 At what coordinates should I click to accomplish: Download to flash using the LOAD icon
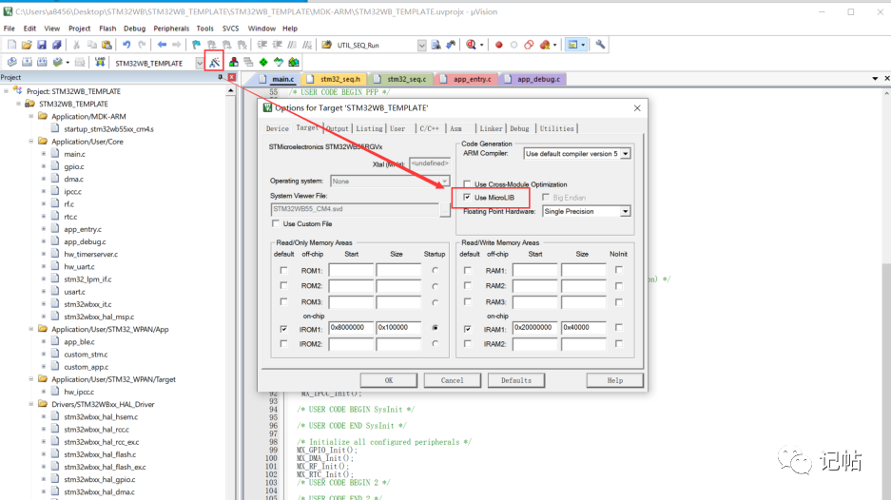tap(100, 63)
